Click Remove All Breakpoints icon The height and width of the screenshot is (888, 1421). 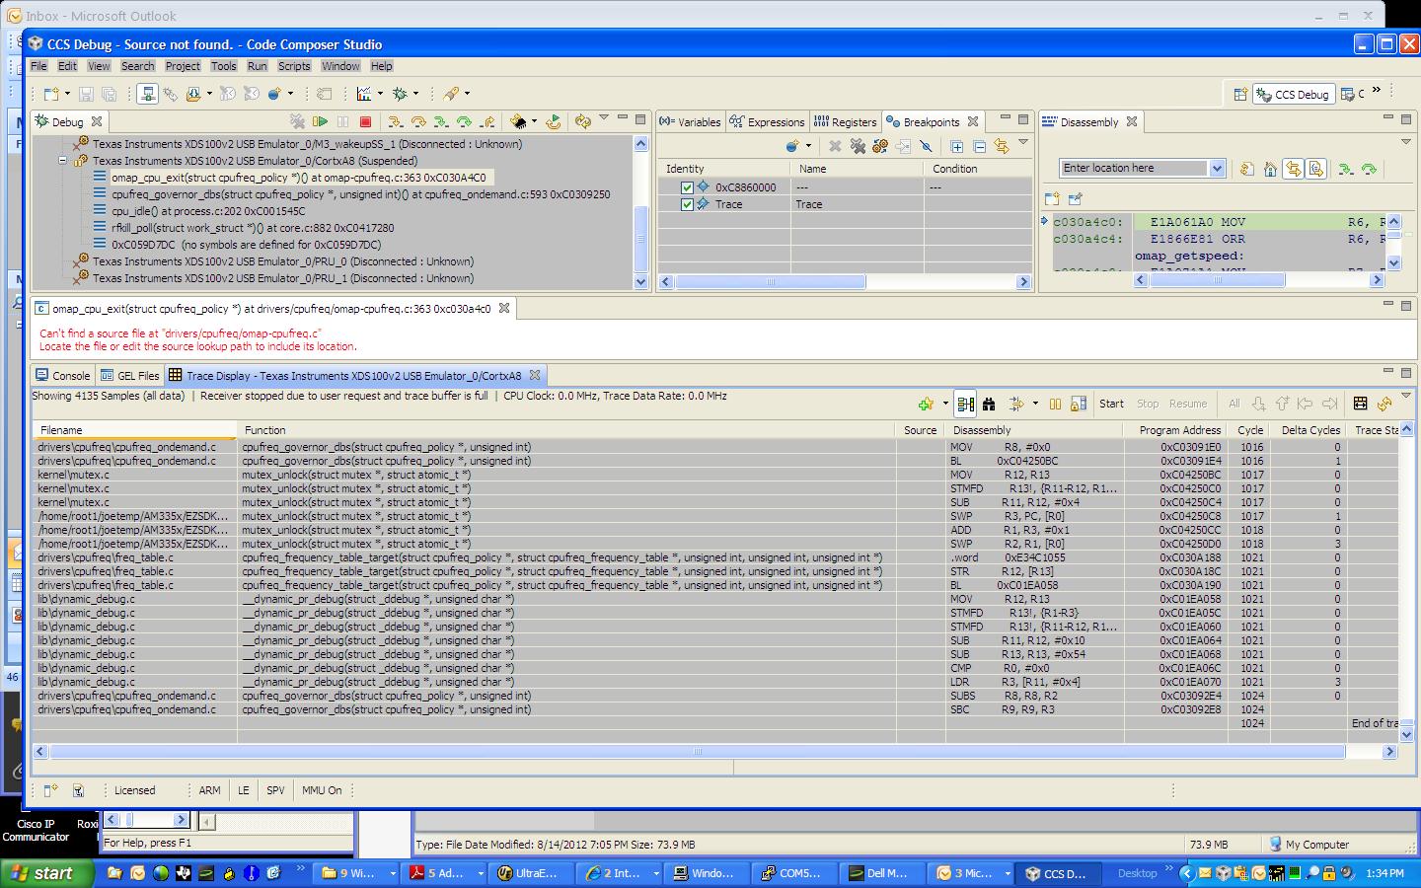click(858, 146)
